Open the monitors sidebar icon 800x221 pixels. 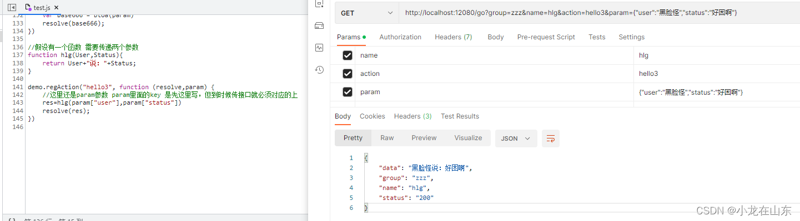click(x=319, y=48)
